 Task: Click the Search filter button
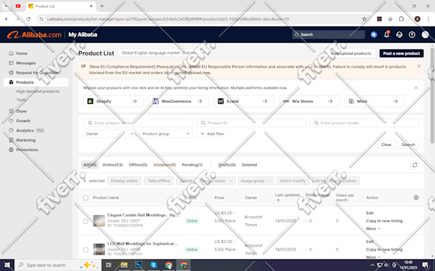[x=408, y=145]
